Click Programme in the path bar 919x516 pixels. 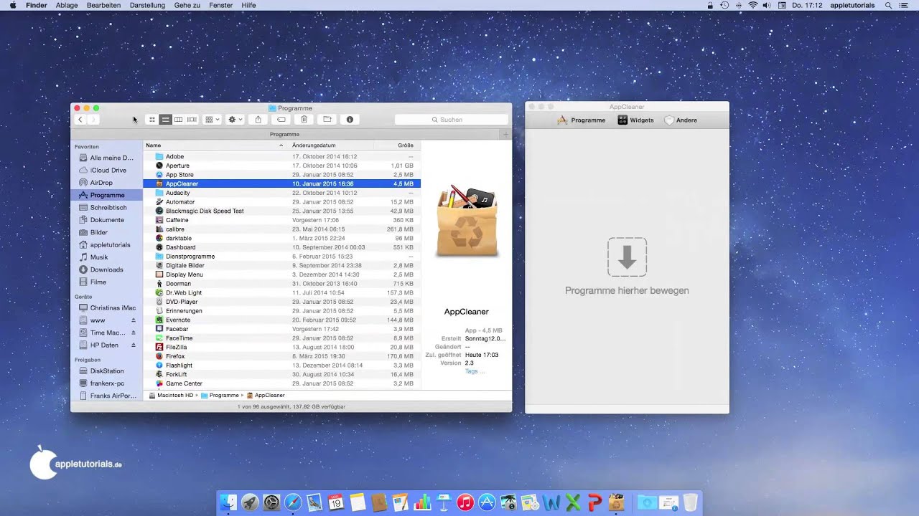(x=220, y=396)
